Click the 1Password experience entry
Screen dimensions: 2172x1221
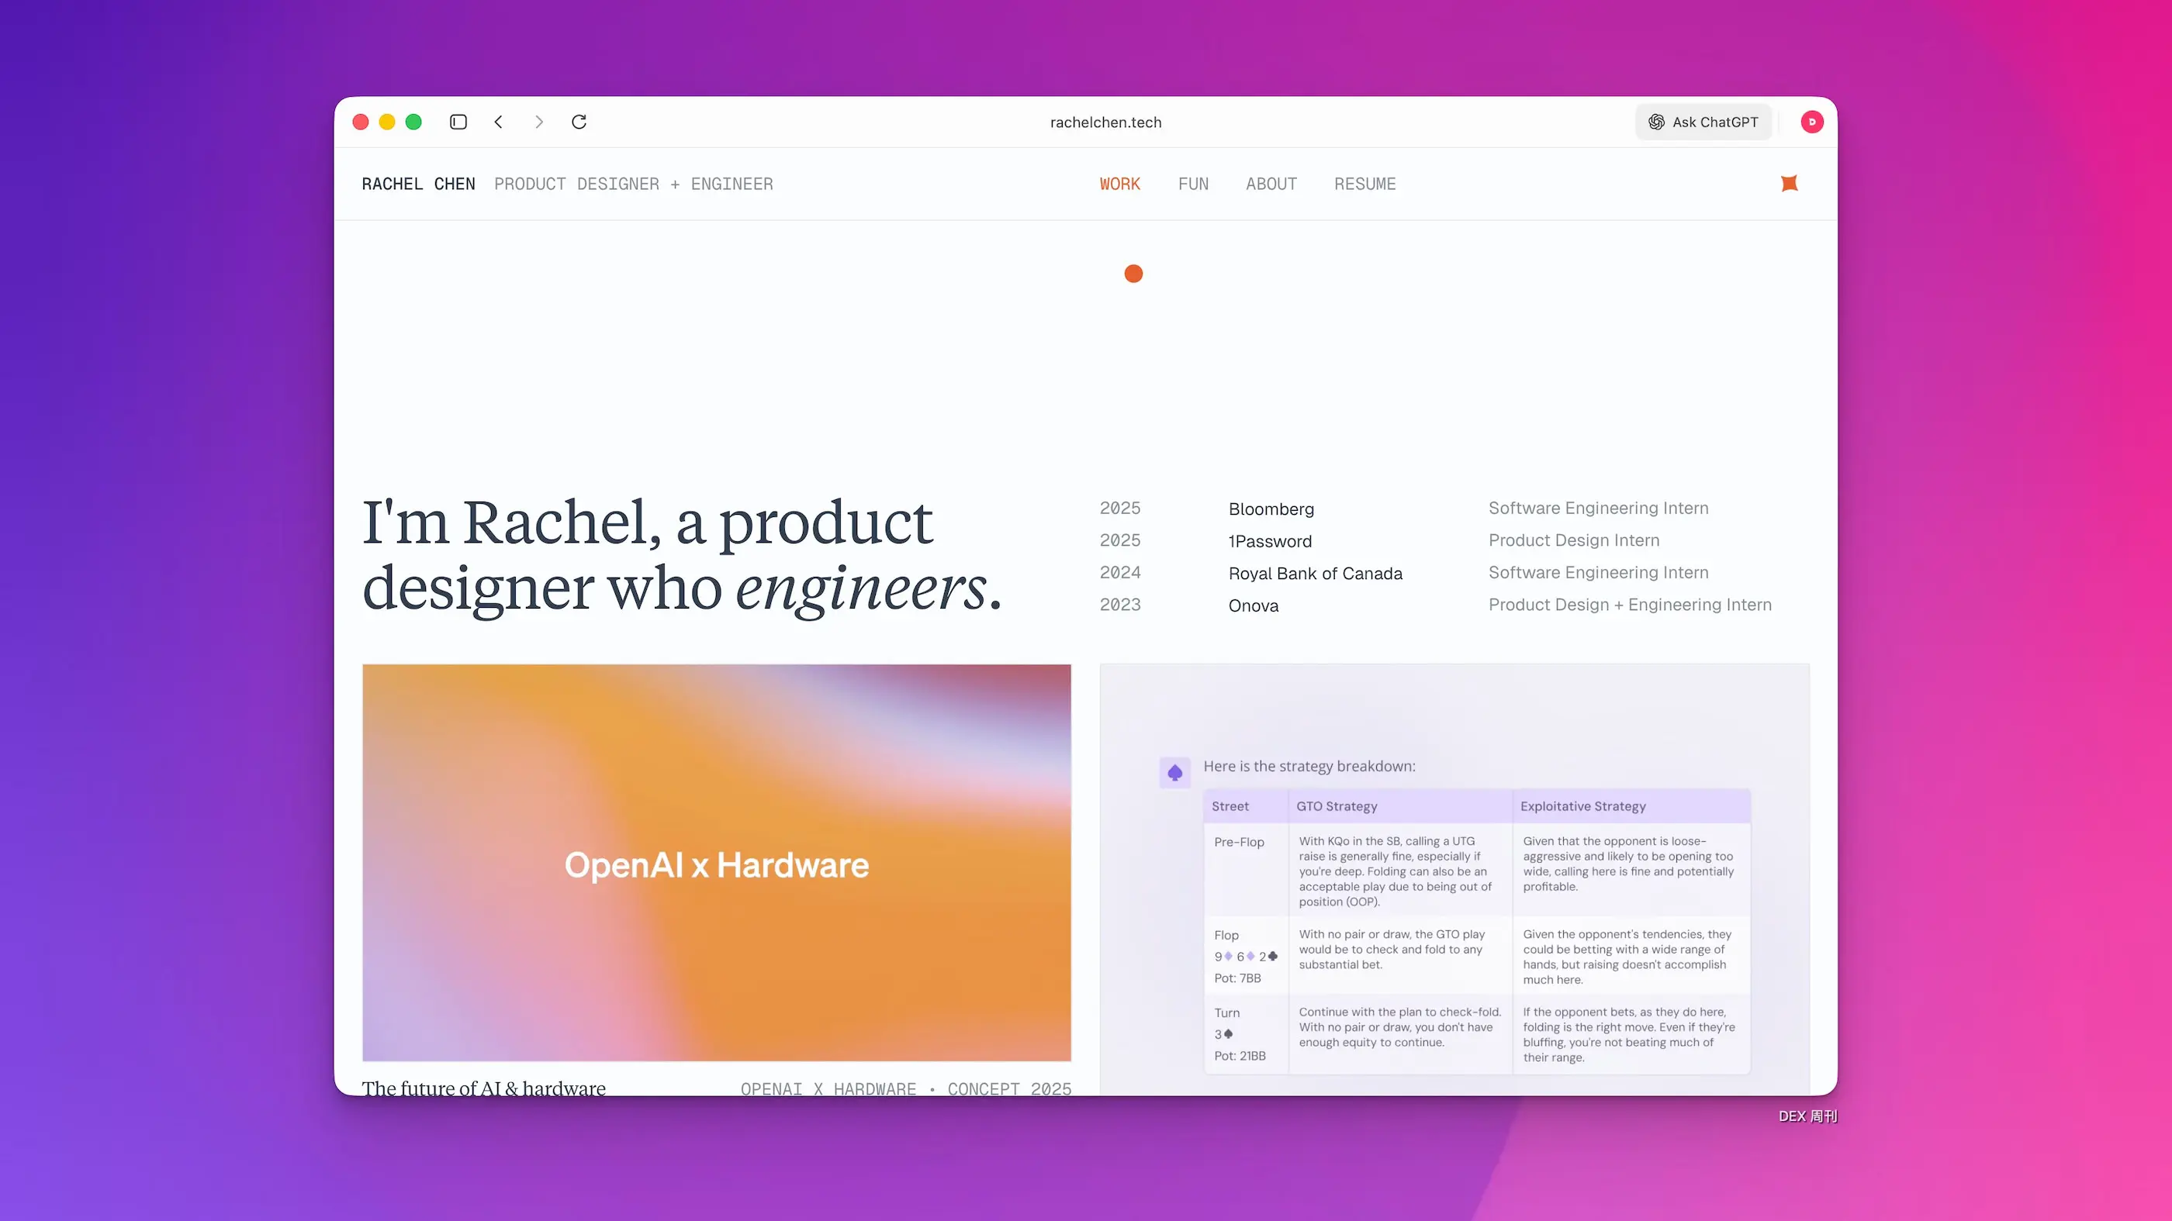pos(1270,541)
